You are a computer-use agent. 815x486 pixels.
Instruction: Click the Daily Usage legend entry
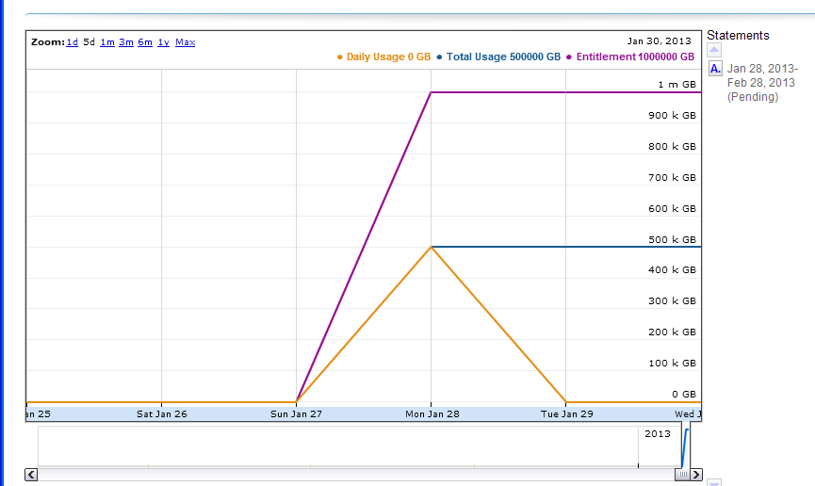click(x=383, y=57)
